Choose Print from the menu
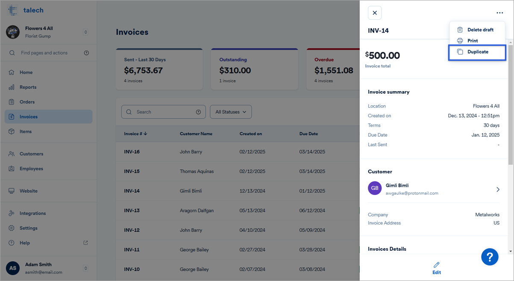 click(x=477, y=41)
